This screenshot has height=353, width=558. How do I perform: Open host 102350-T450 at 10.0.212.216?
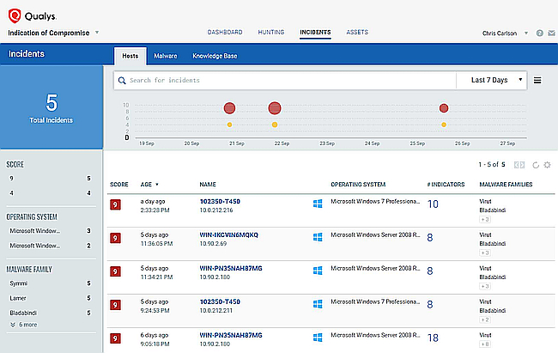click(x=220, y=202)
